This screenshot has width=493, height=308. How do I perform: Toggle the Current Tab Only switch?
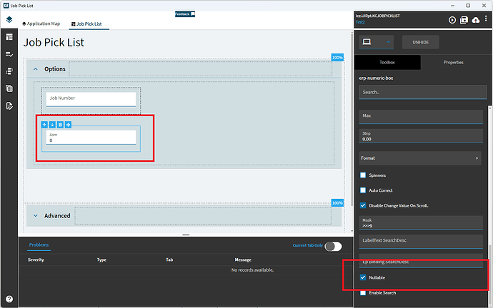pyautogui.click(x=333, y=246)
